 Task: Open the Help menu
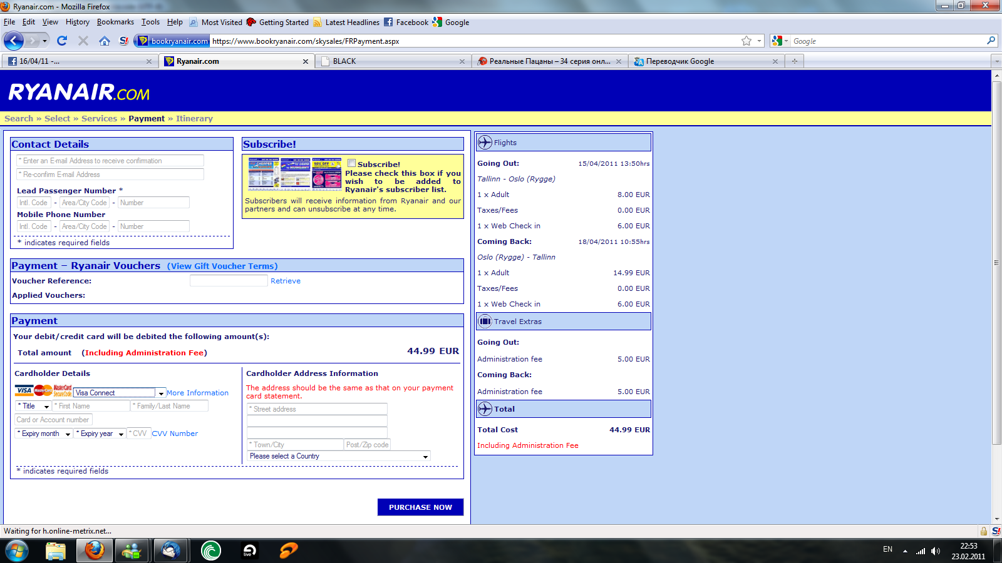(x=175, y=22)
